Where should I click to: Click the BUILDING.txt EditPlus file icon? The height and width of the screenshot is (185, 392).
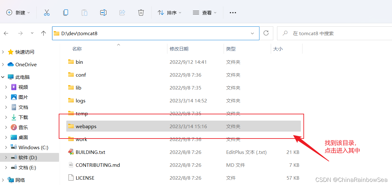point(71,152)
